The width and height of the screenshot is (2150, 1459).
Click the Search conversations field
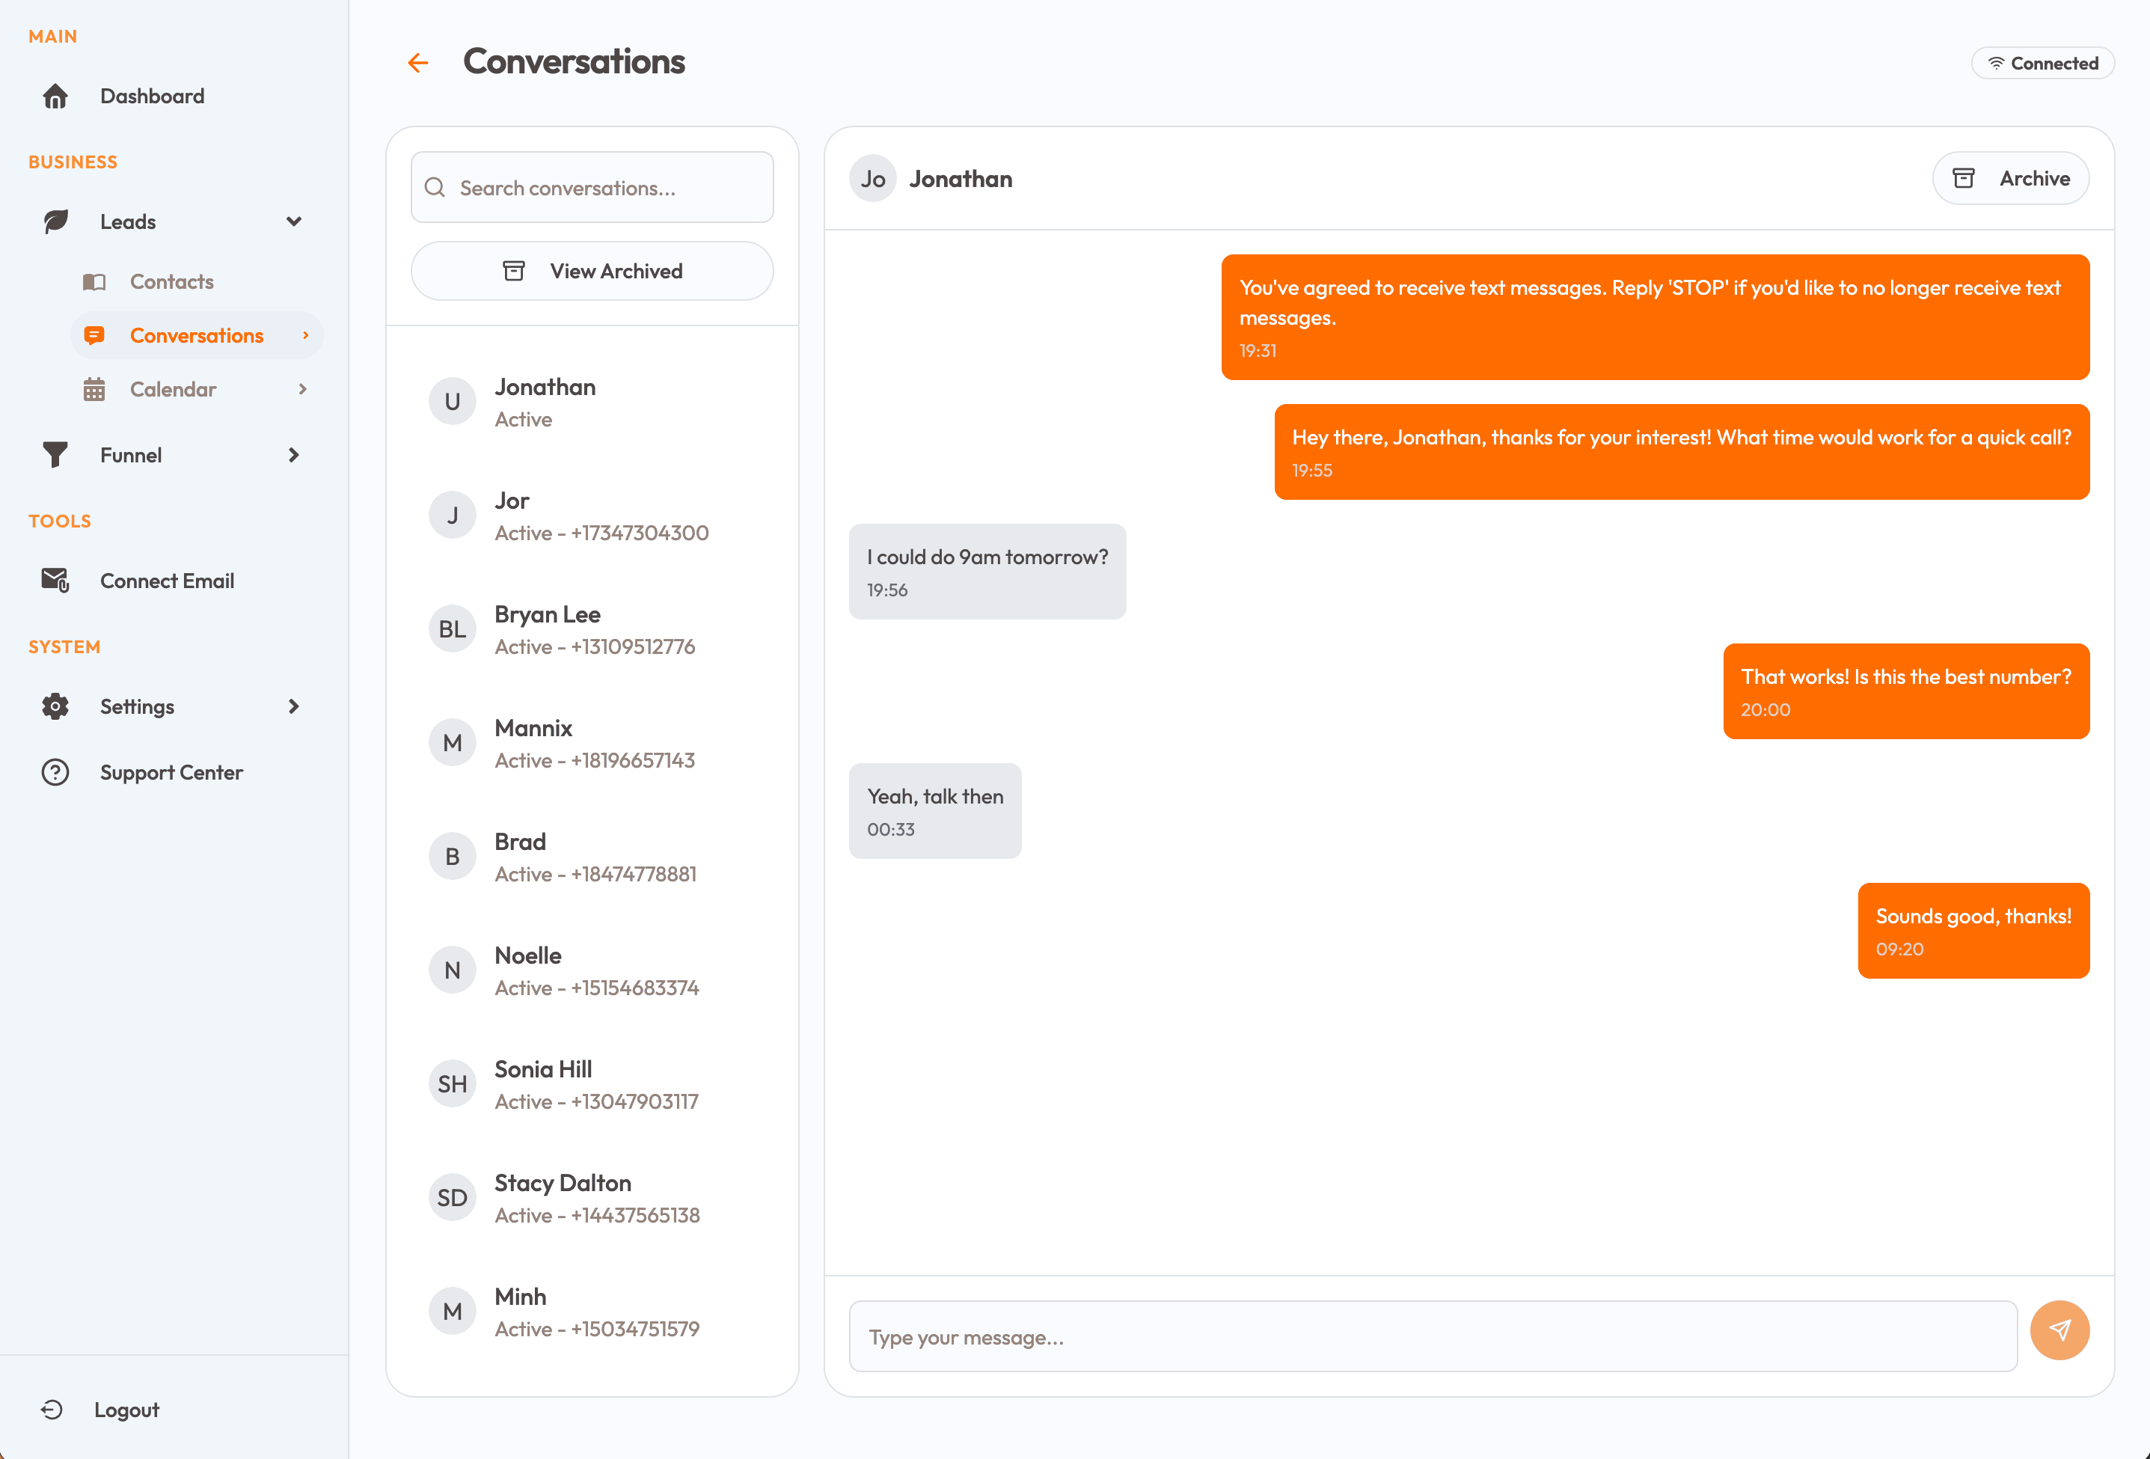[x=592, y=188]
